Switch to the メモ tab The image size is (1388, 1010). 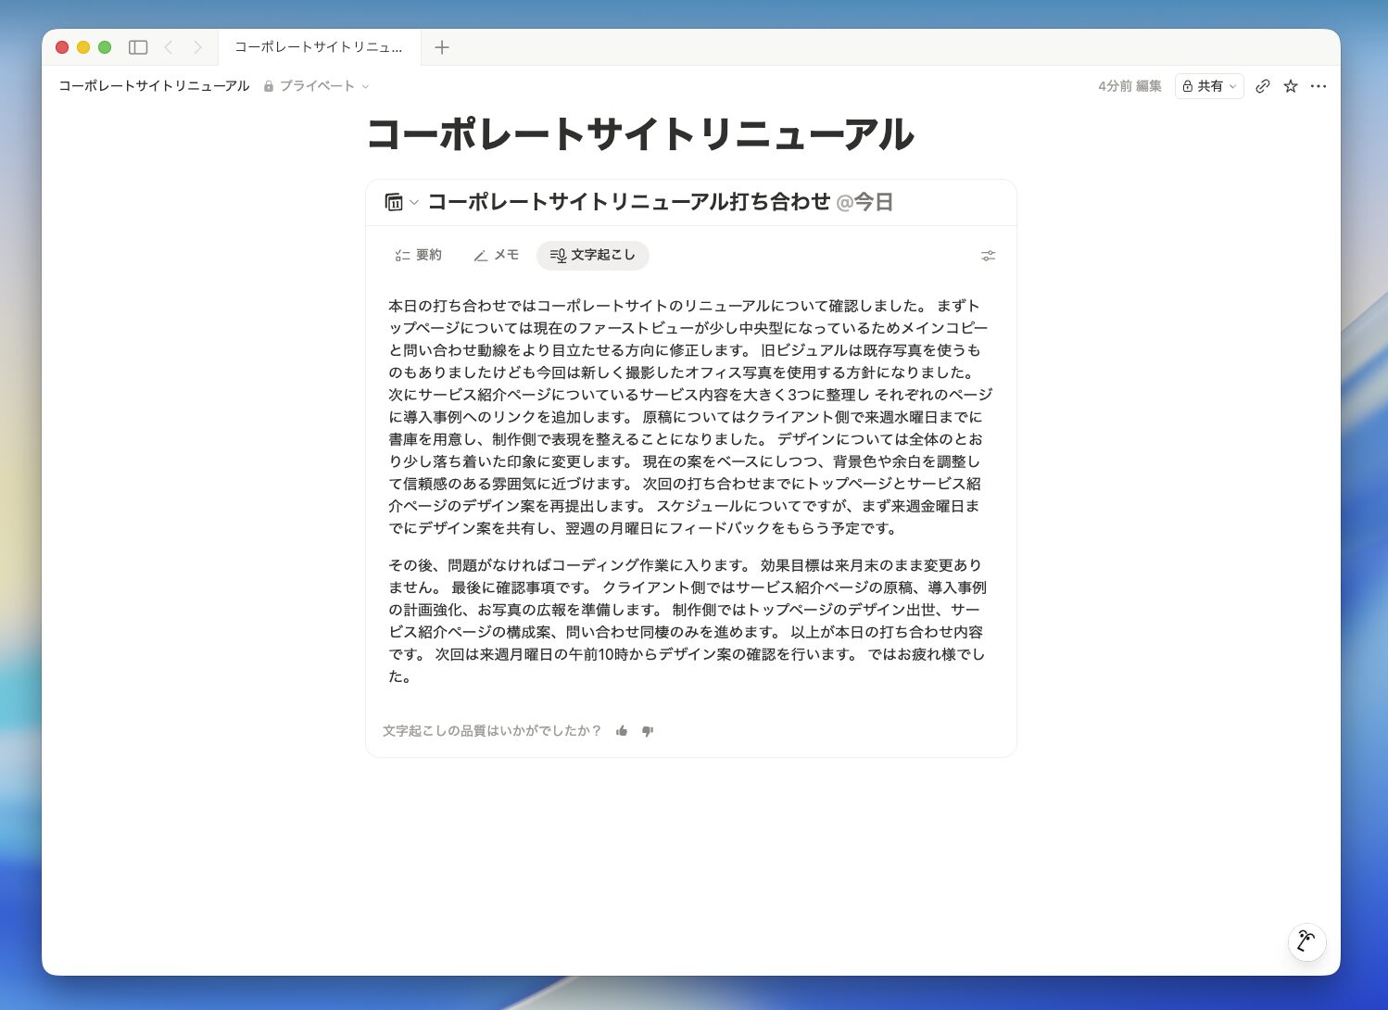tap(496, 255)
